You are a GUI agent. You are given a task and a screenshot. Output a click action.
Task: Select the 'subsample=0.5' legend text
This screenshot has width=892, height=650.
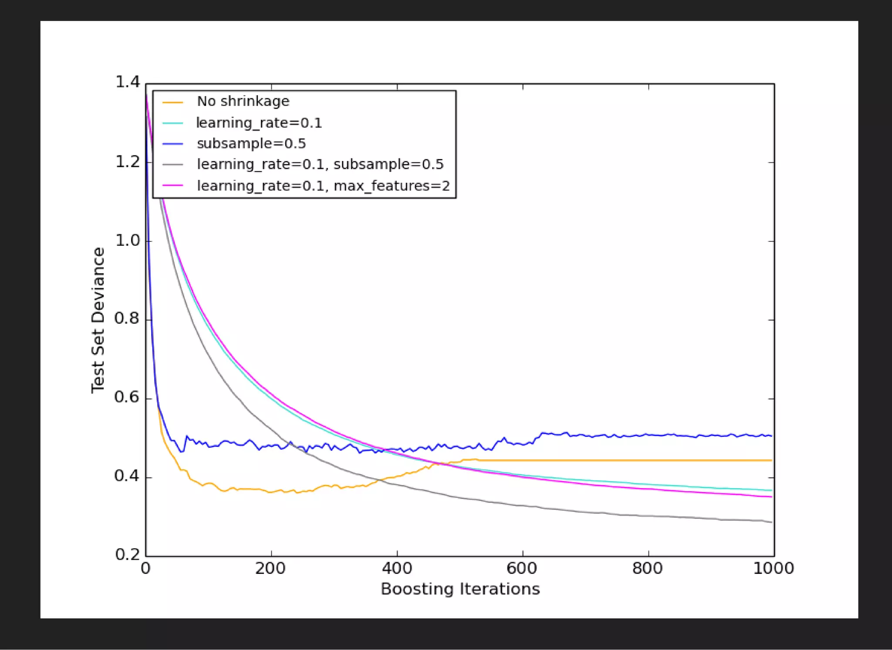click(x=251, y=144)
